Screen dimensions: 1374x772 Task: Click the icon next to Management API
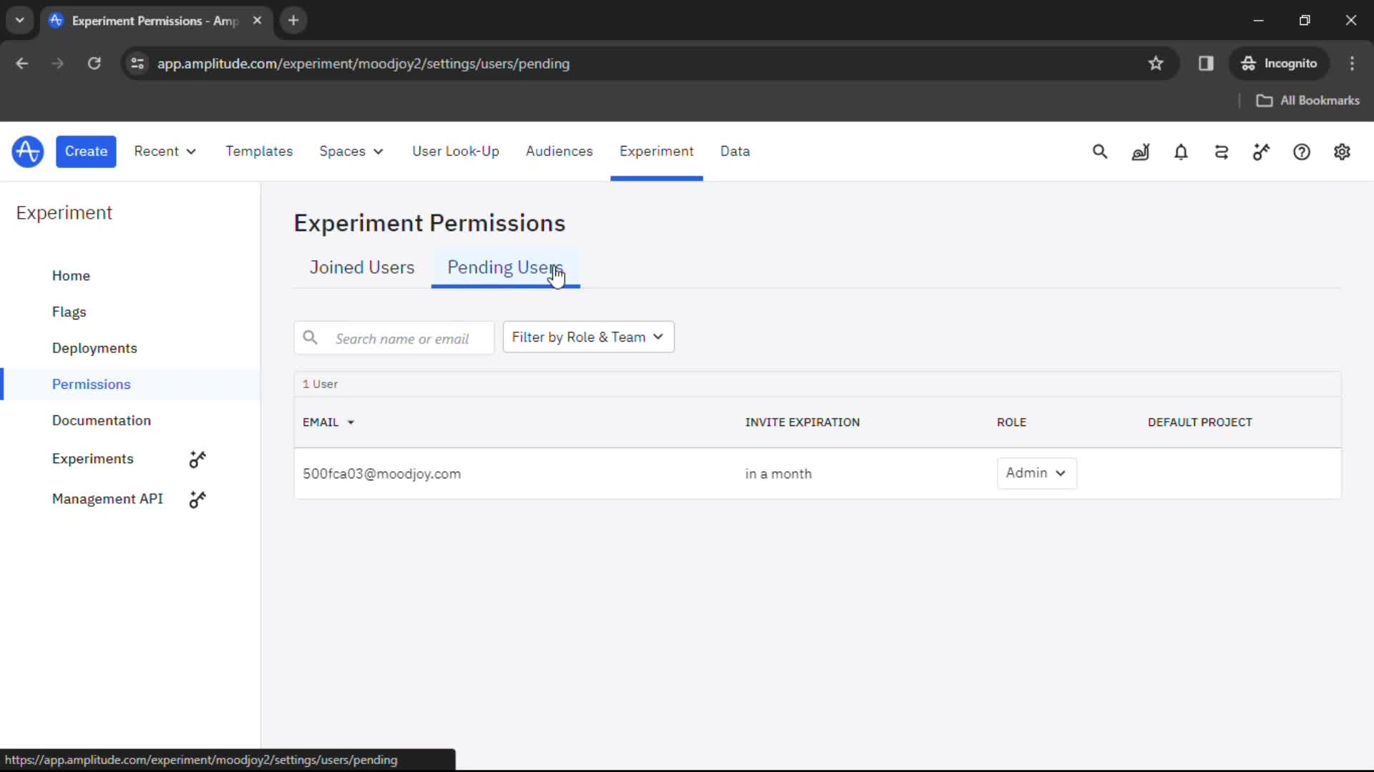pos(198,499)
